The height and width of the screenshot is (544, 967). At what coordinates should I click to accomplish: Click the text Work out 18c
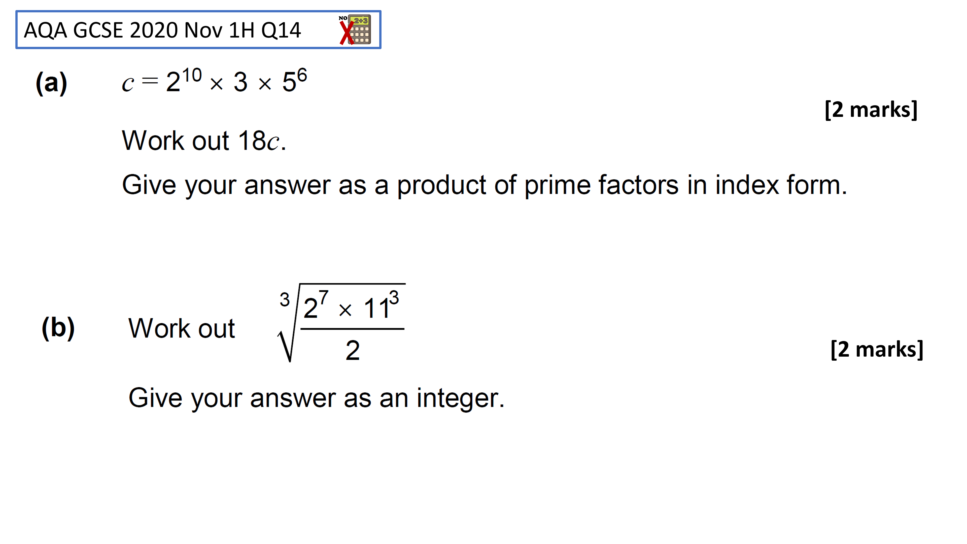(204, 141)
